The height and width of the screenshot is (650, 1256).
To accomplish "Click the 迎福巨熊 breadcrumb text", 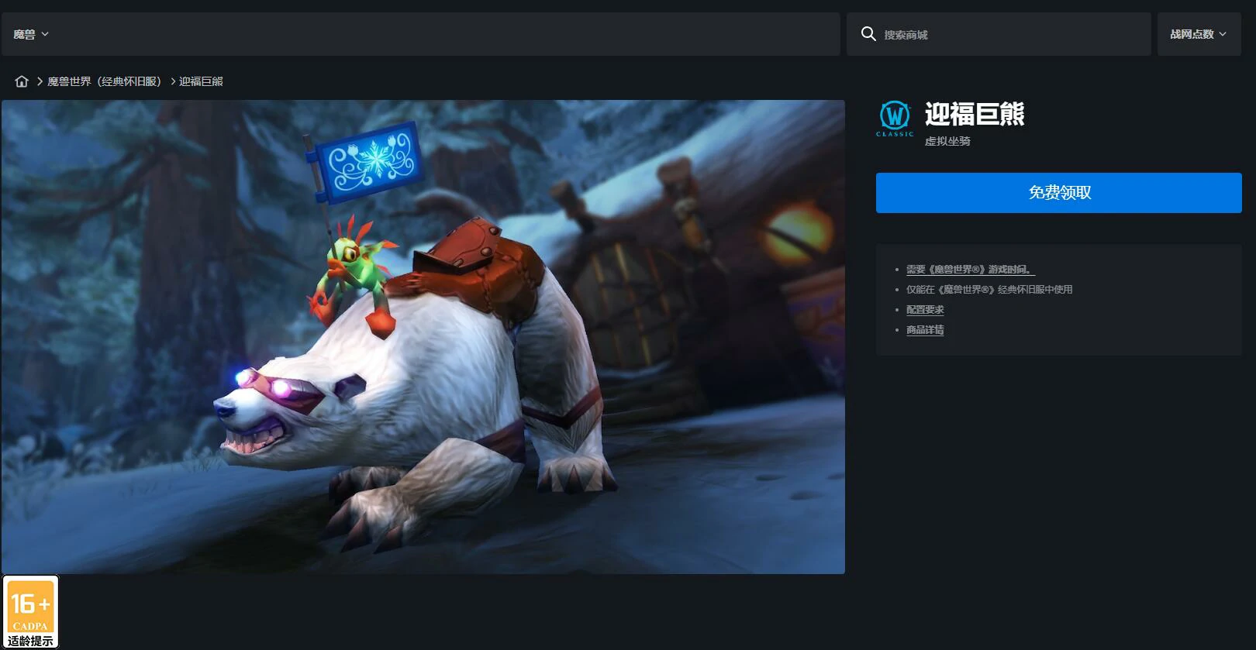I will tap(201, 81).
